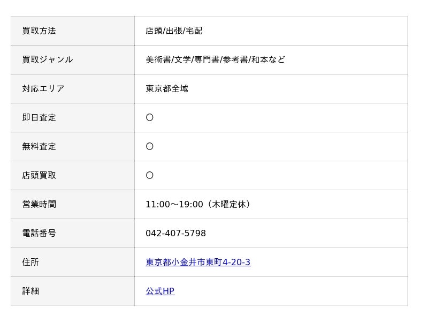Click the circle mark in 店頭買取 row
Screen dimensions: 428x322
150,175
